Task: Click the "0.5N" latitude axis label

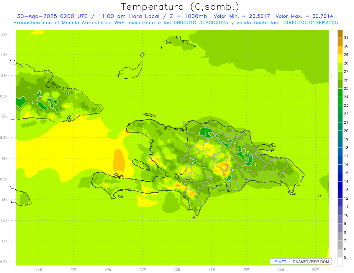Action: click(x=4, y=96)
